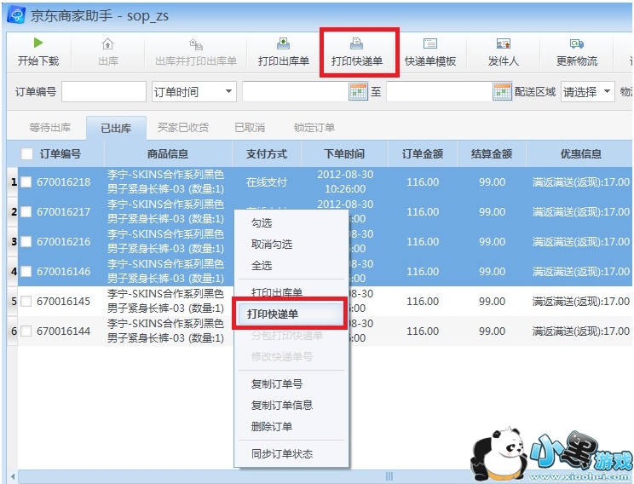Click the left scroll arrow at the bottom

click(x=13, y=476)
